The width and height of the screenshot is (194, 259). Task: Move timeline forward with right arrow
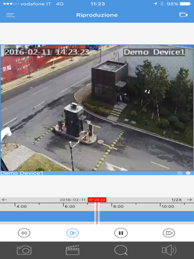point(190,200)
